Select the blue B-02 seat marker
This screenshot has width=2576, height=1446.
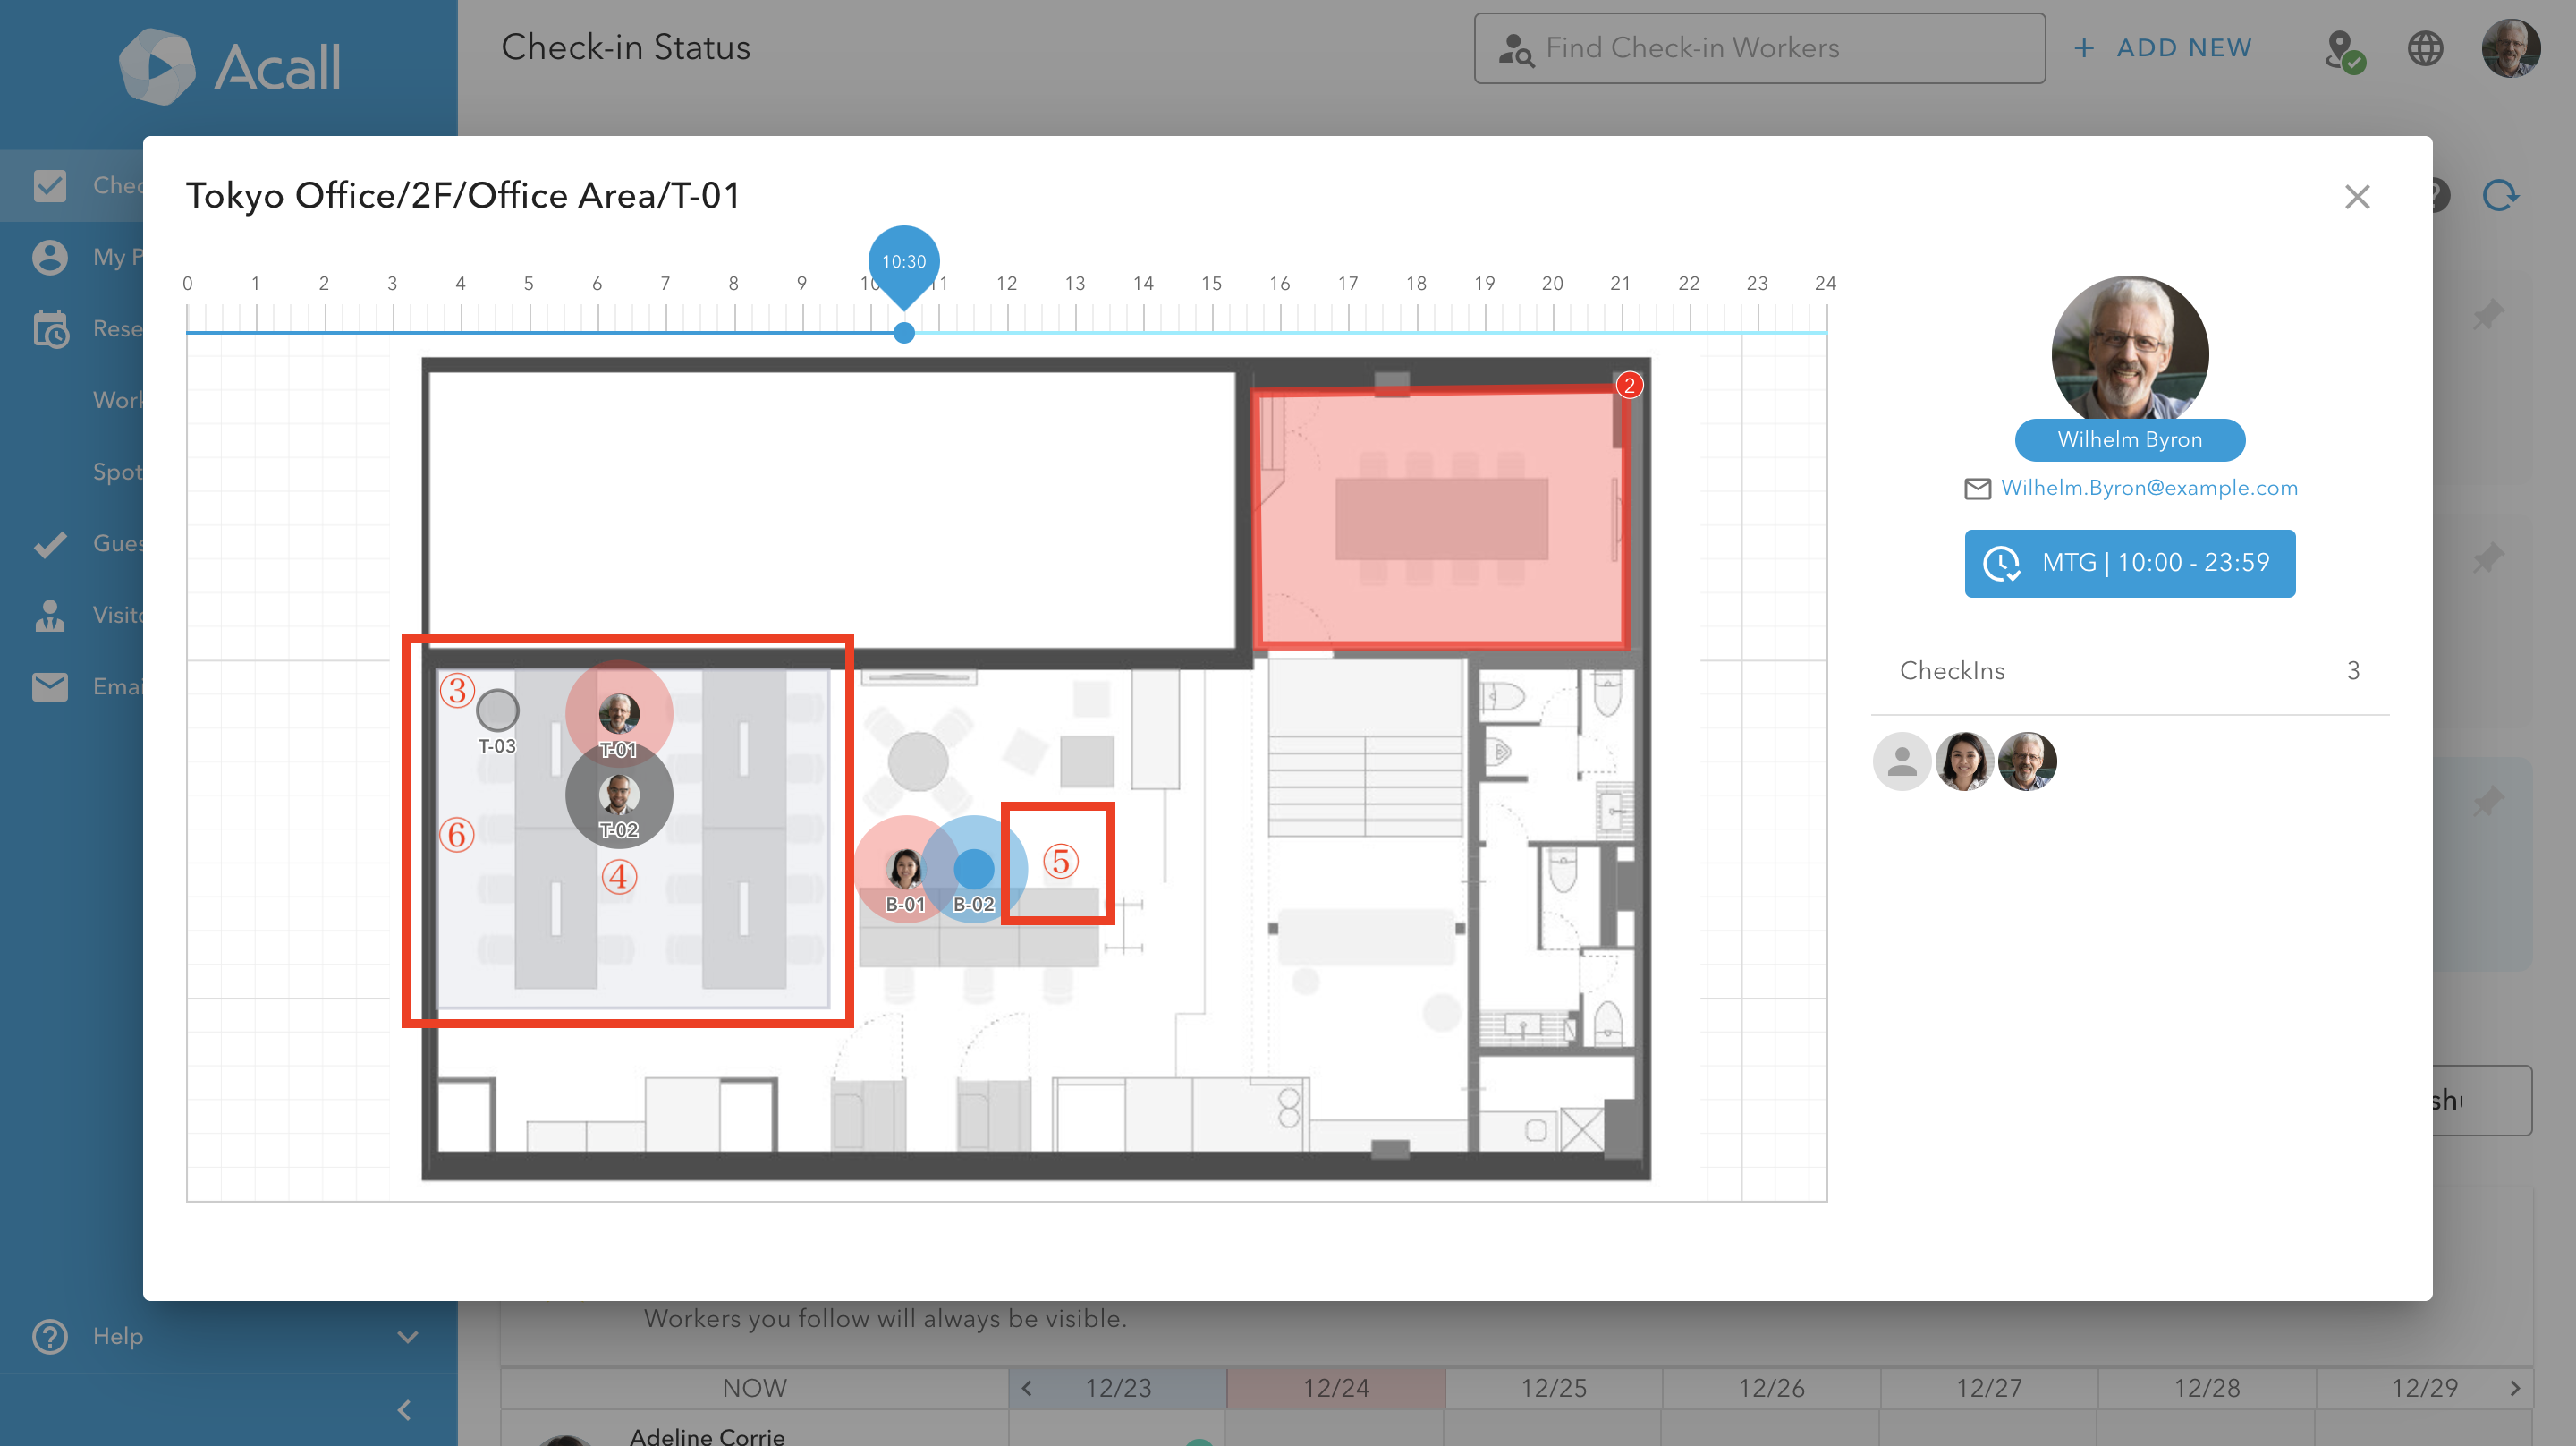(x=973, y=869)
